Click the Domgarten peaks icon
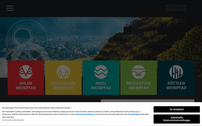Image resolution: width=202 pixels, height=126 pixels. click(63, 72)
